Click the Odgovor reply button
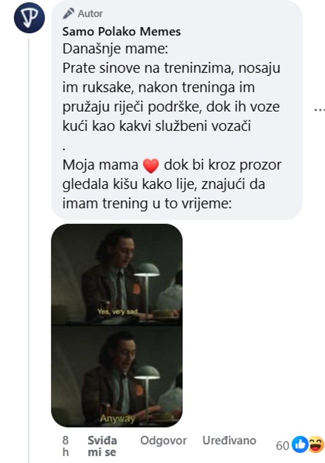The image size is (325, 463). pos(163,441)
